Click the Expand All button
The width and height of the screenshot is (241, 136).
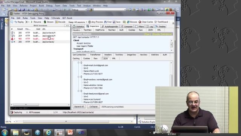(x=79, y=107)
